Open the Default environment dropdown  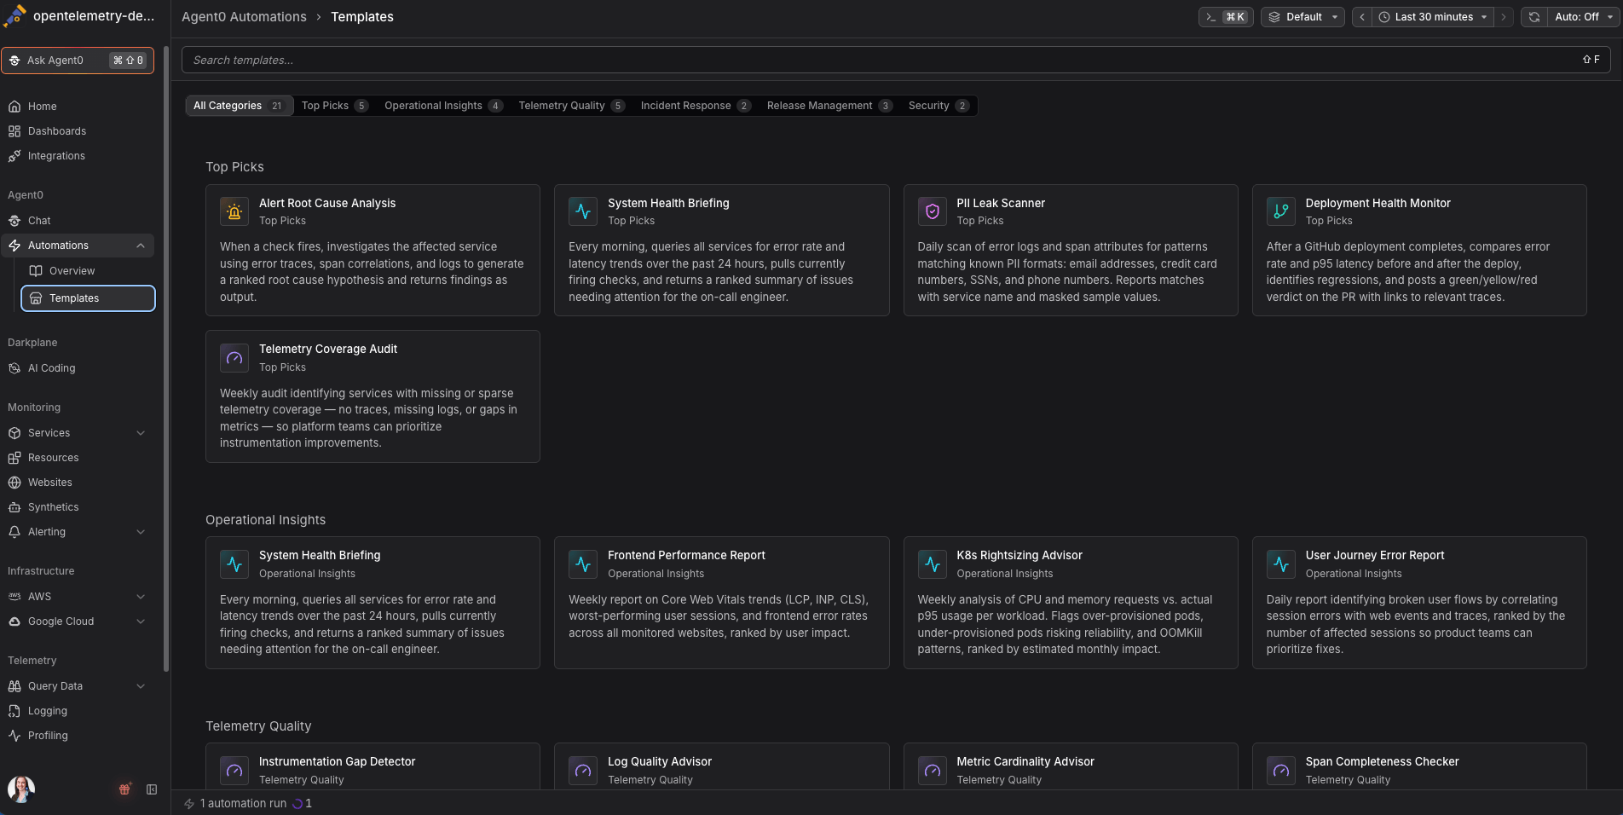(1302, 17)
